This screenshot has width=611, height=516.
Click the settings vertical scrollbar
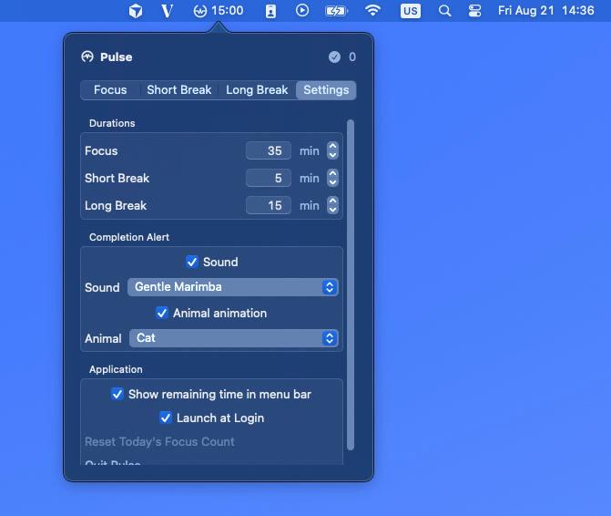coord(351,284)
